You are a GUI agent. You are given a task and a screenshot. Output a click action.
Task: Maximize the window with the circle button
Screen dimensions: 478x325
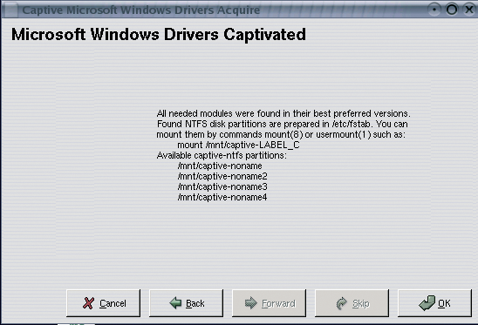[452, 10]
